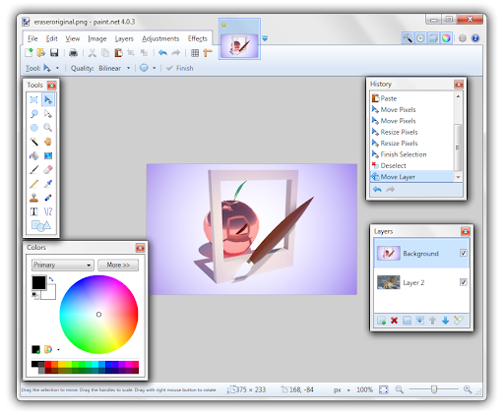
Task: Select the Eraser tool
Action: (x=48, y=169)
